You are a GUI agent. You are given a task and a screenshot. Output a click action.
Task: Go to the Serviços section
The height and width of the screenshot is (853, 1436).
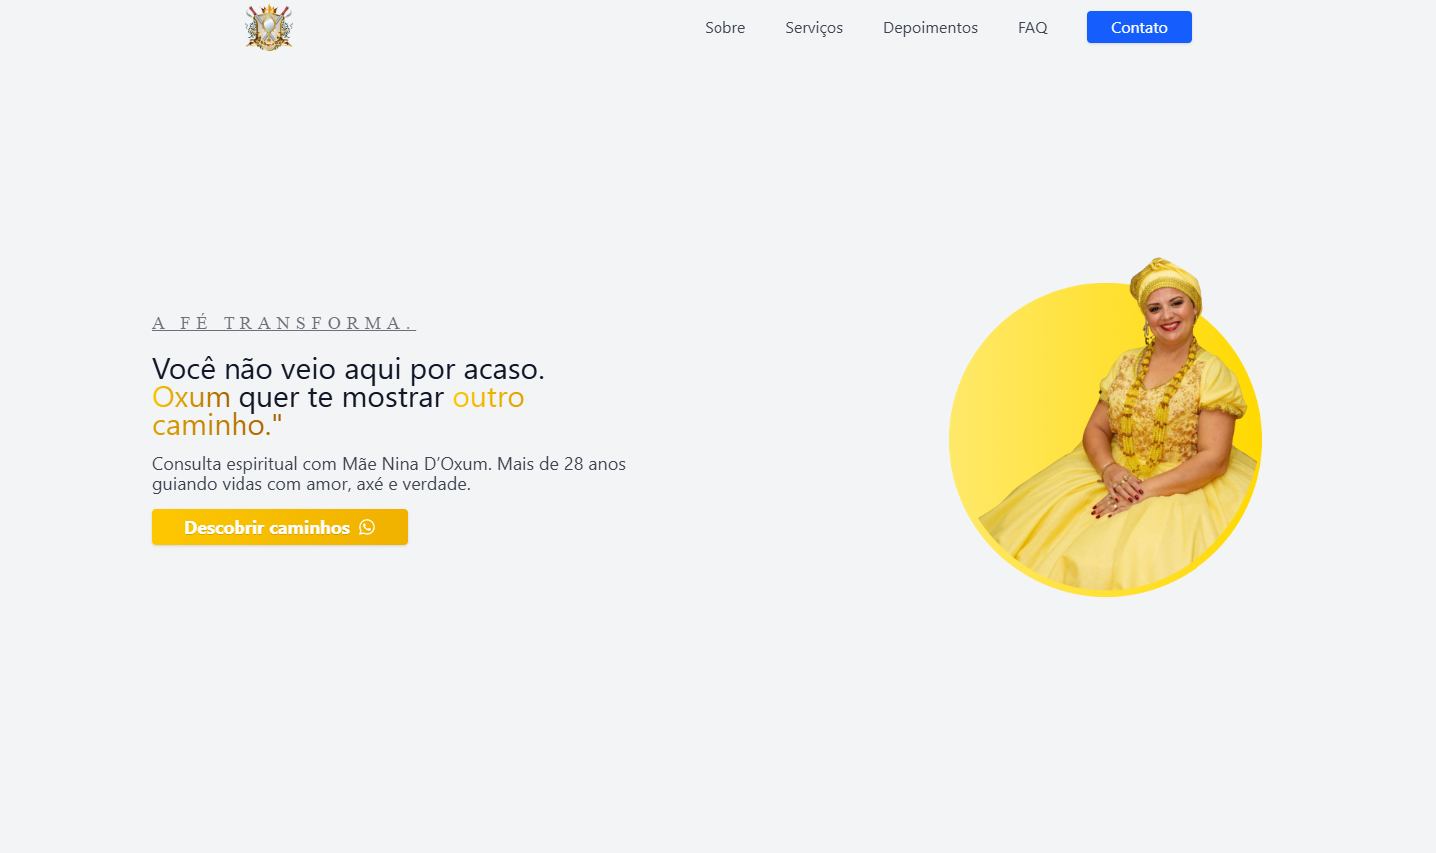[814, 28]
